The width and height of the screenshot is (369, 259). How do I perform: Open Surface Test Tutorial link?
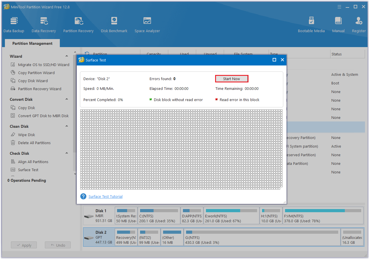tap(106, 196)
